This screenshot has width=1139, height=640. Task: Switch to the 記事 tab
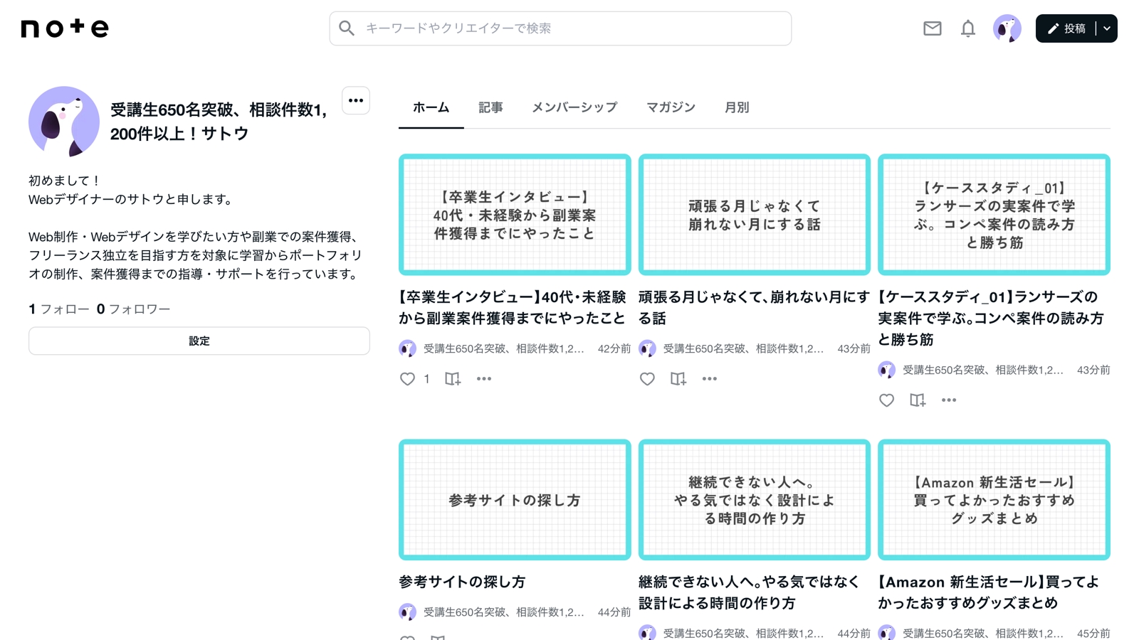tap(490, 107)
